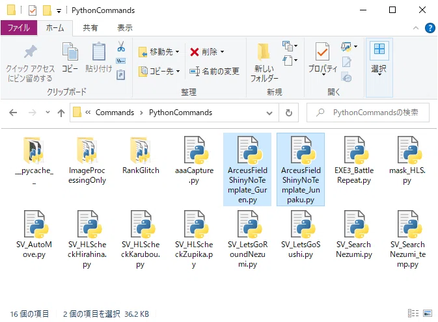
Task: Select aaaCapture.py file
Action: click(194, 160)
